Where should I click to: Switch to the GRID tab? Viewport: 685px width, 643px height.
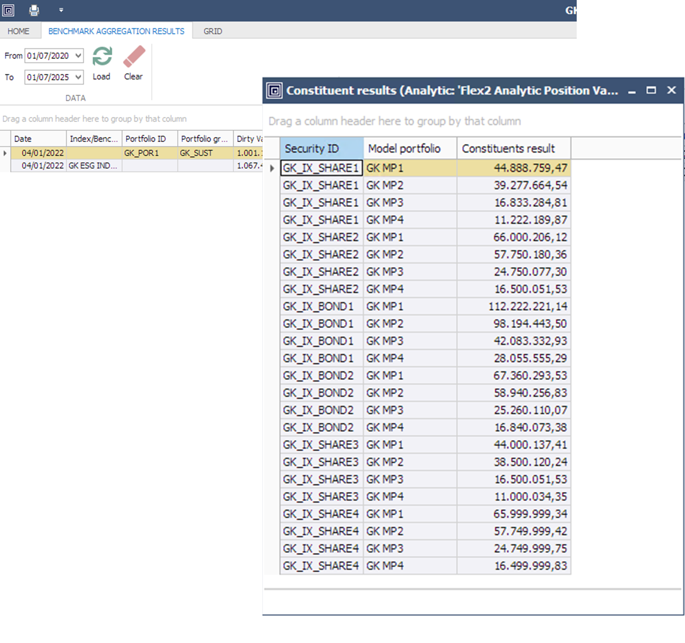[212, 31]
